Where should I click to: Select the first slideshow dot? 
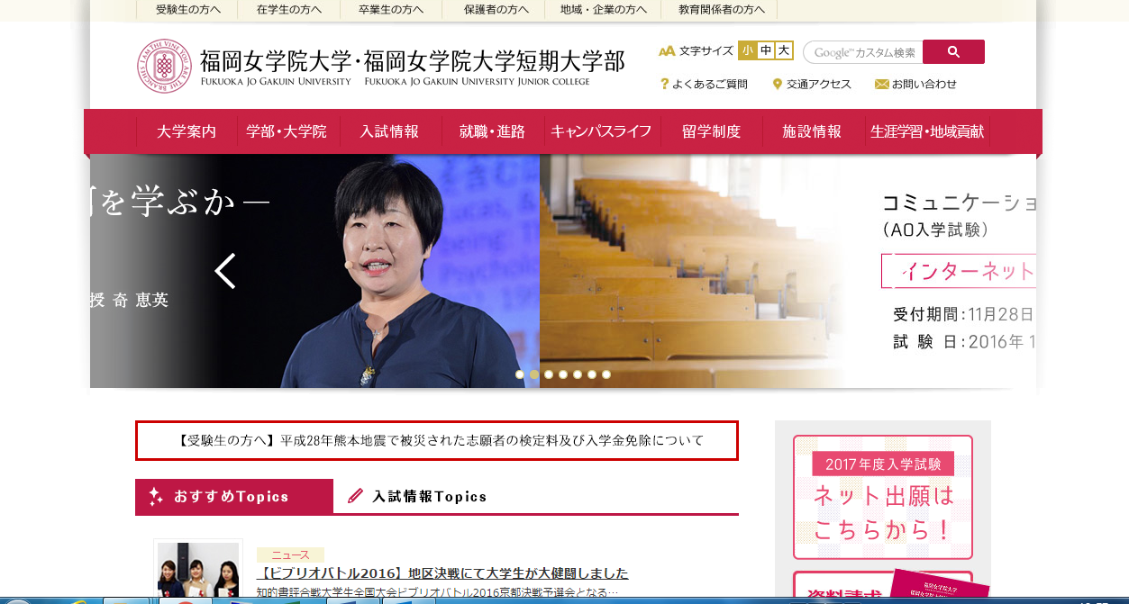pos(520,374)
